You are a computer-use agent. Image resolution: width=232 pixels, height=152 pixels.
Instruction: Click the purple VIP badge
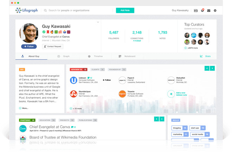pyautogui.click(x=69, y=32)
